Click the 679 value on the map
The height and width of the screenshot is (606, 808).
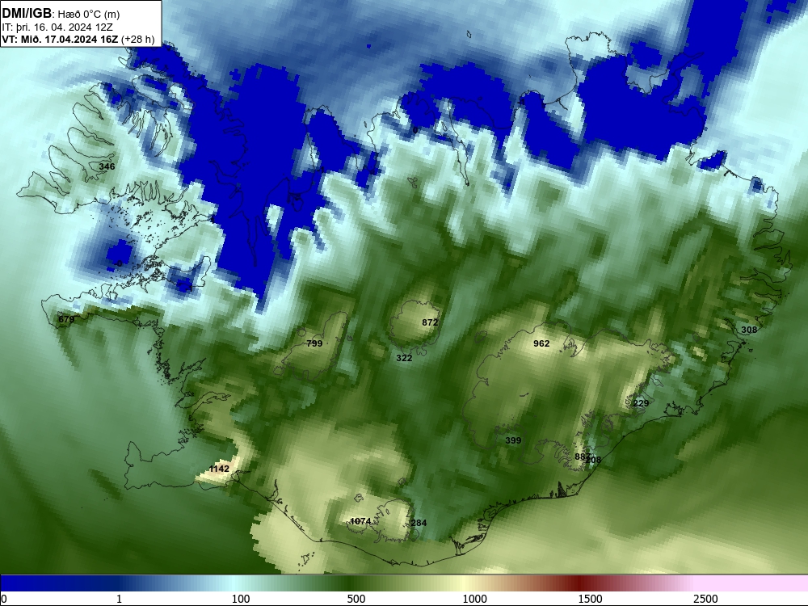pyautogui.click(x=66, y=319)
